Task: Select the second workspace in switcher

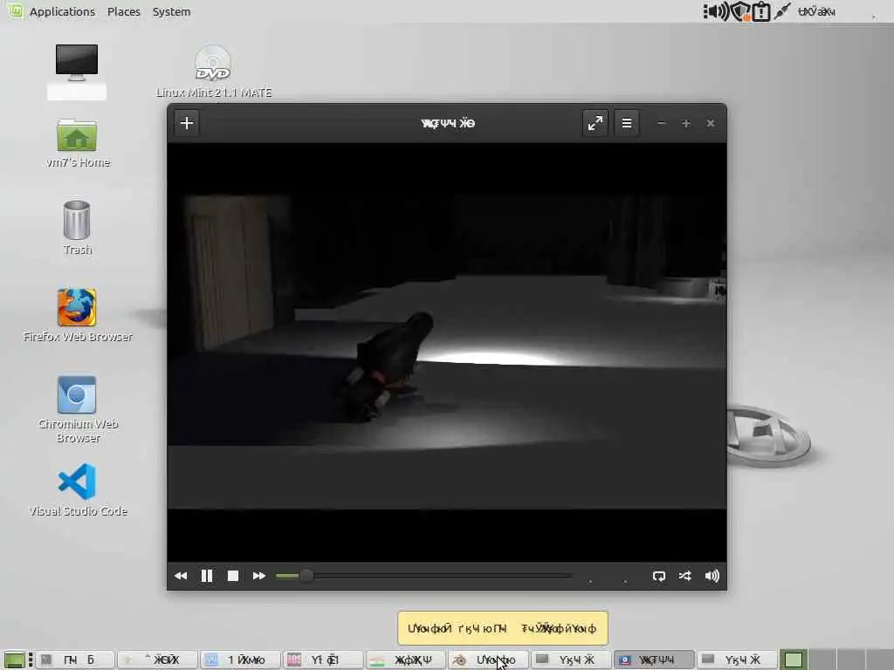Action: 821,660
